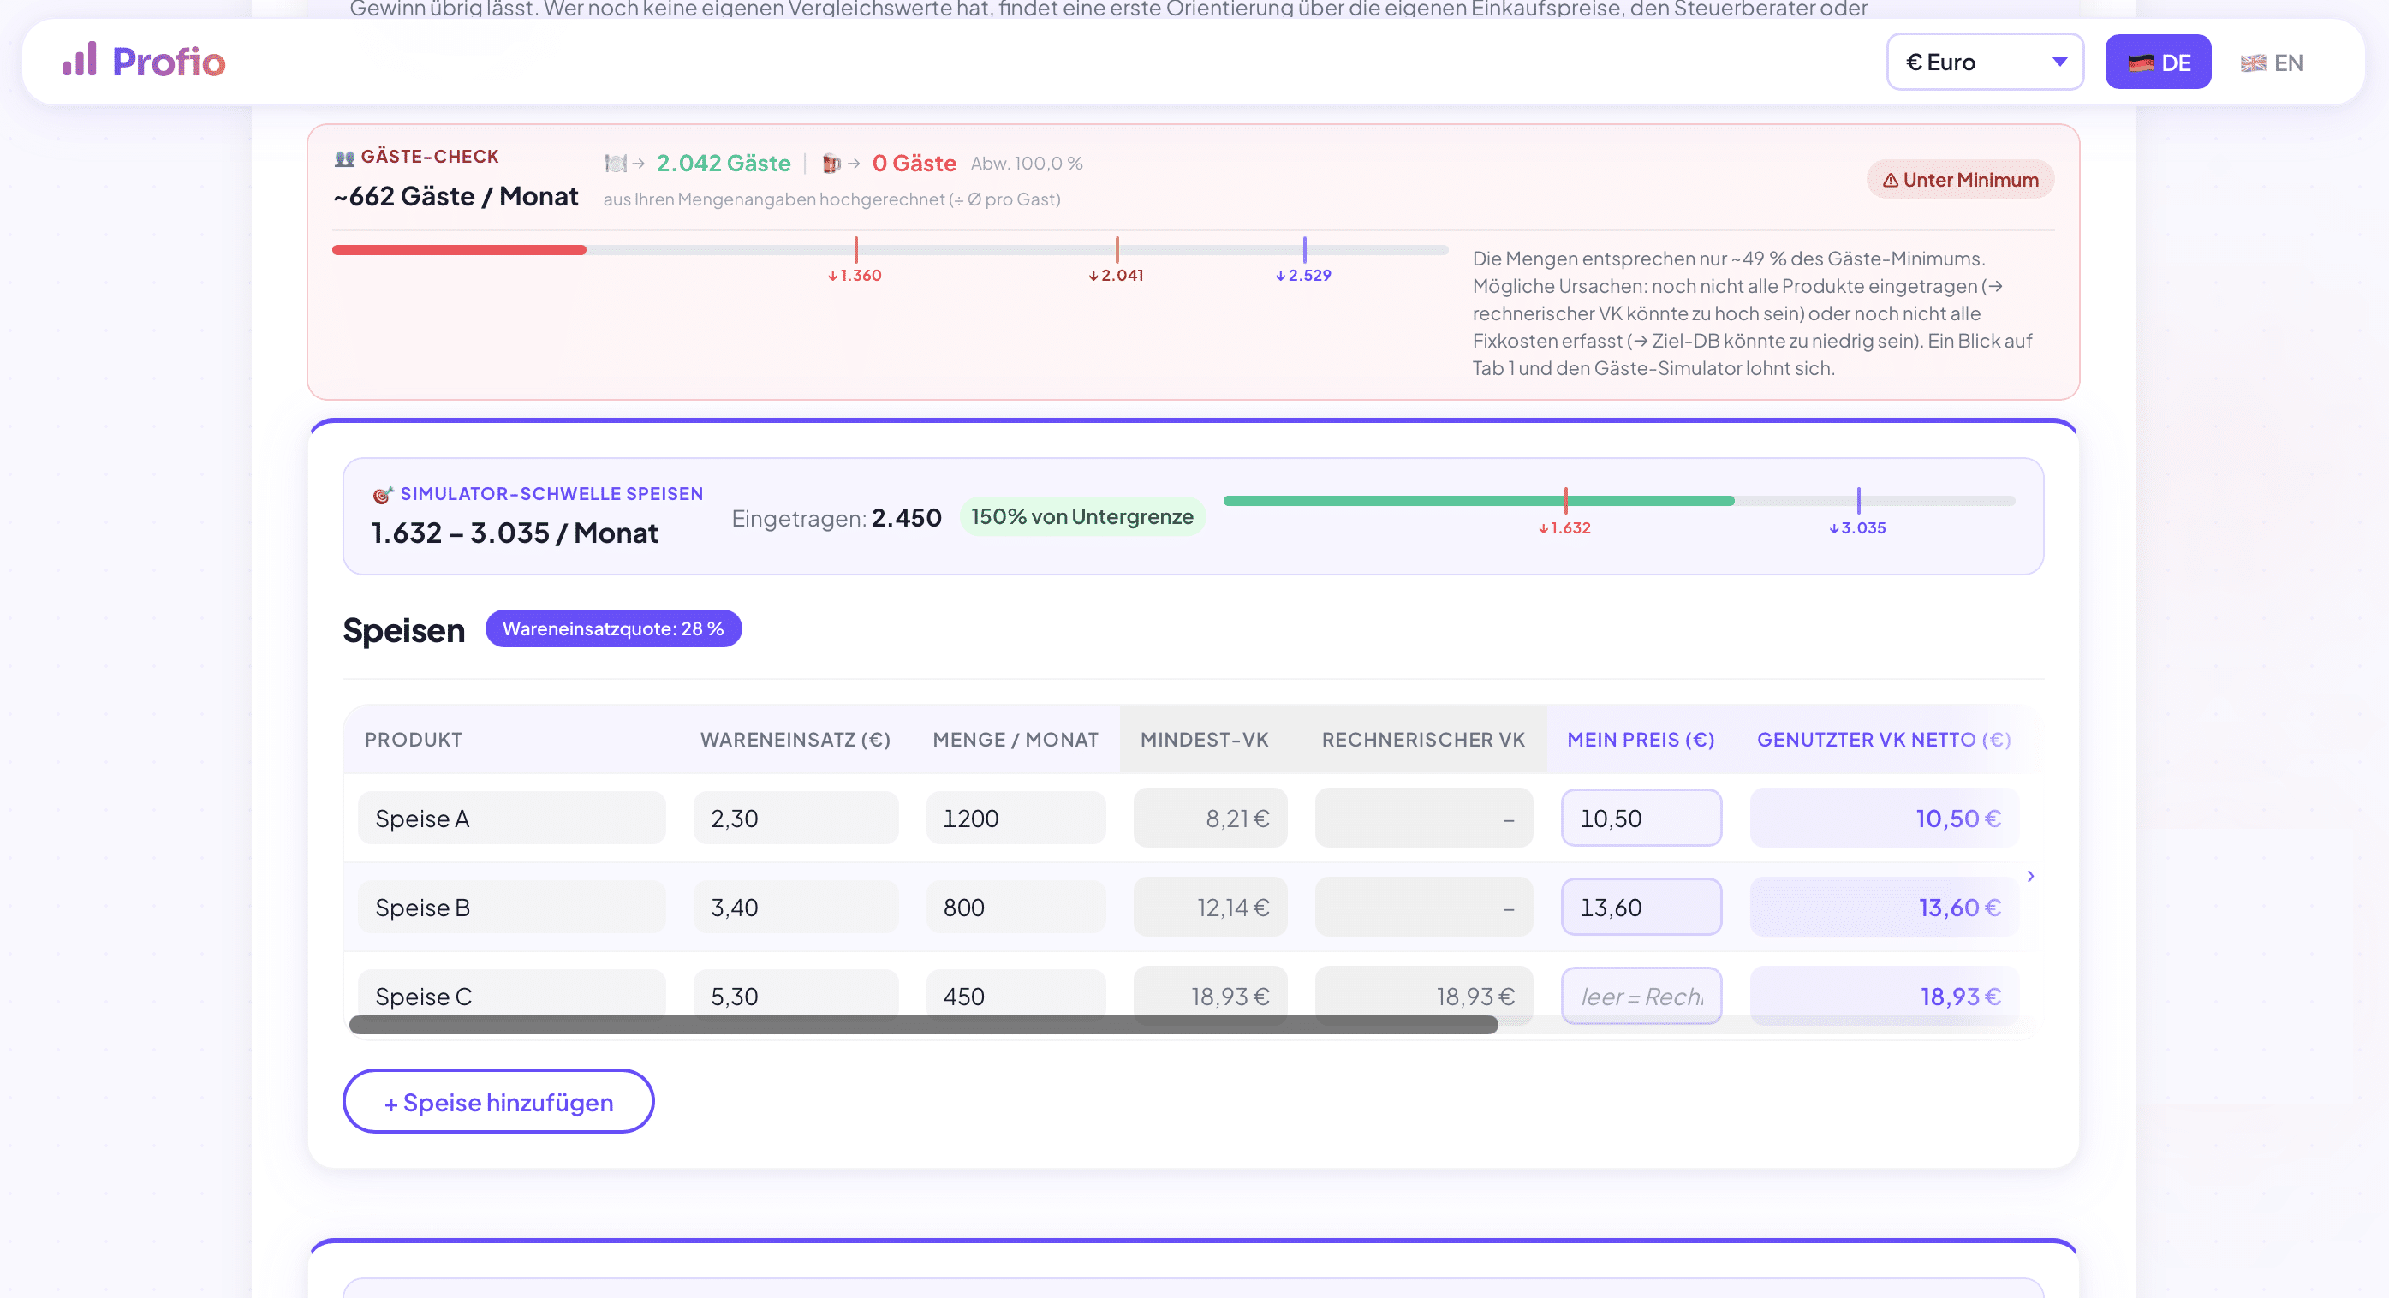Click the warning triangle in Unter Minimum badge
The height and width of the screenshot is (1298, 2389).
coord(1890,181)
